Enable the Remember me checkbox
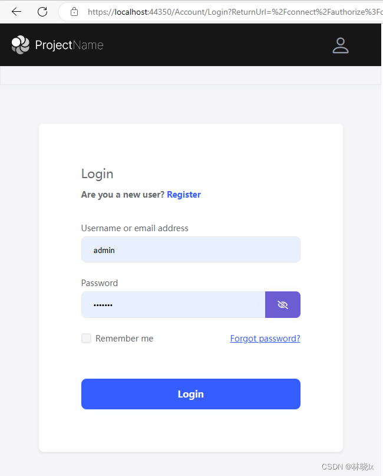 point(86,338)
